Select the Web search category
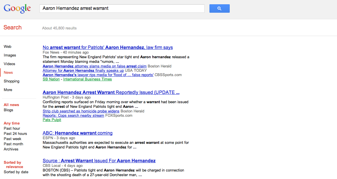The image size is (337, 179). [x=8, y=47]
